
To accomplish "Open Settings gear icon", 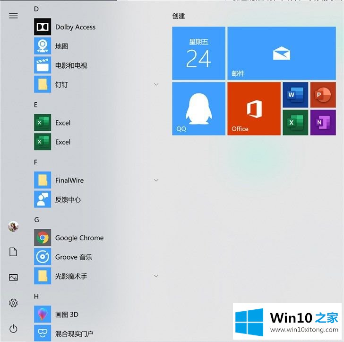I will [13, 303].
